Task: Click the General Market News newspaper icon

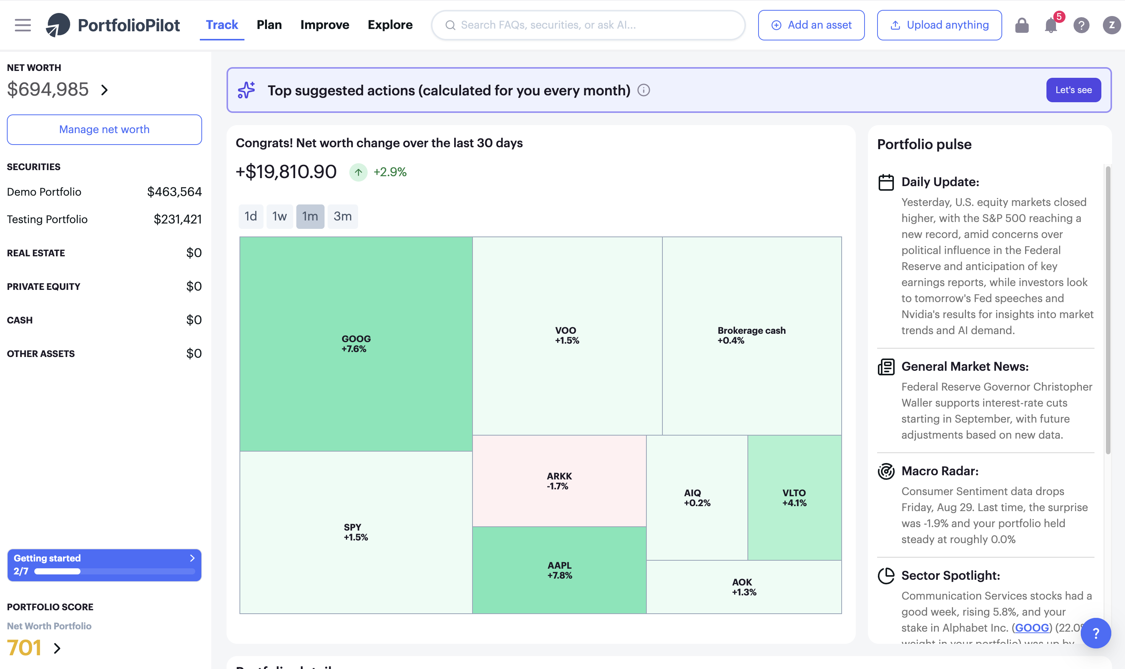Action: pos(886,367)
